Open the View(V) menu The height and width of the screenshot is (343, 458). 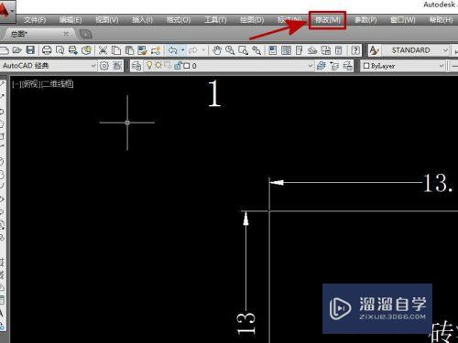107,20
